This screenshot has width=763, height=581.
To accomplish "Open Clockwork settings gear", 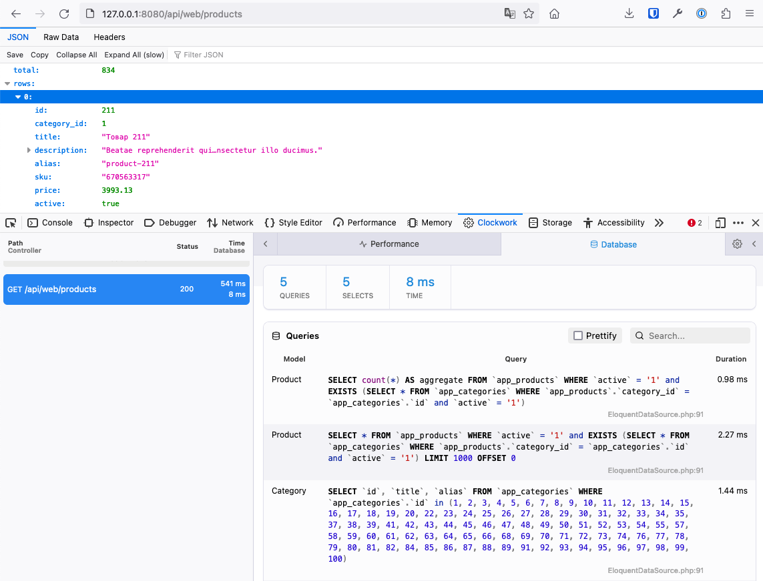I will click(737, 244).
